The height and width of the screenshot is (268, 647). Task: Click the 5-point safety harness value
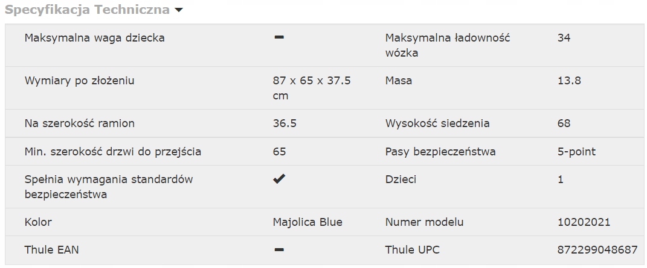click(x=576, y=152)
